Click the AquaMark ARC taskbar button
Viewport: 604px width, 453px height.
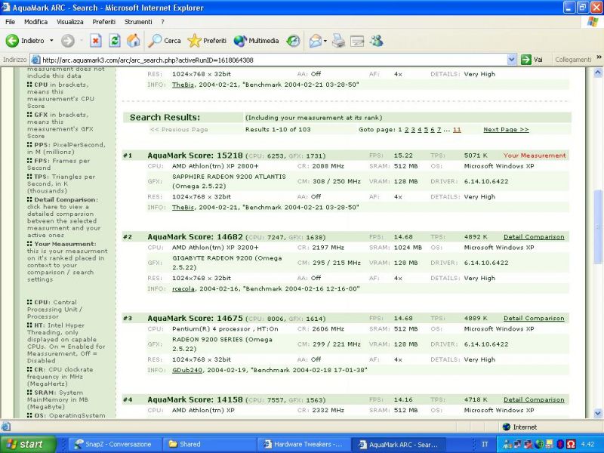[x=399, y=444]
